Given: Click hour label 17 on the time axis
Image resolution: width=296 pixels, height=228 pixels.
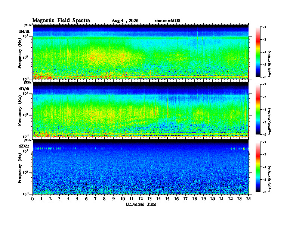Looking at the screenshot, I should 185,199.
